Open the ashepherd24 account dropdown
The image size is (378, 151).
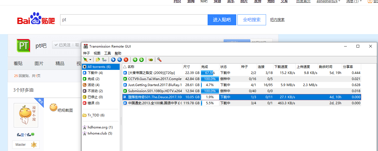pos(328,1)
